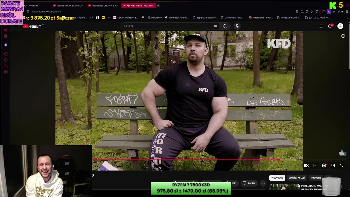Open browser downloads icon
The height and width of the screenshot is (197, 350).
334,11
